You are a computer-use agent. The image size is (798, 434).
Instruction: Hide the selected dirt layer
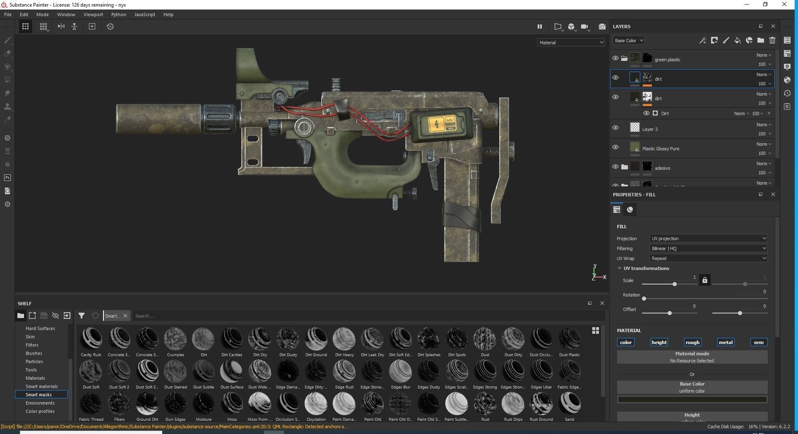615,77
